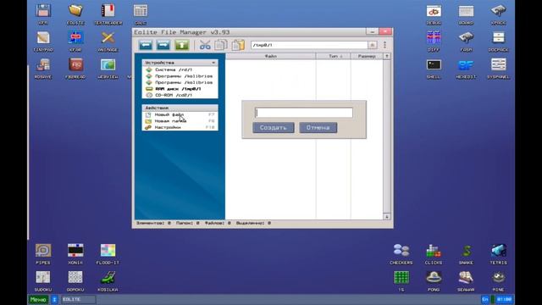Open the CHECKERS game icon
This screenshot has height=305, width=542.
pos(401,254)
